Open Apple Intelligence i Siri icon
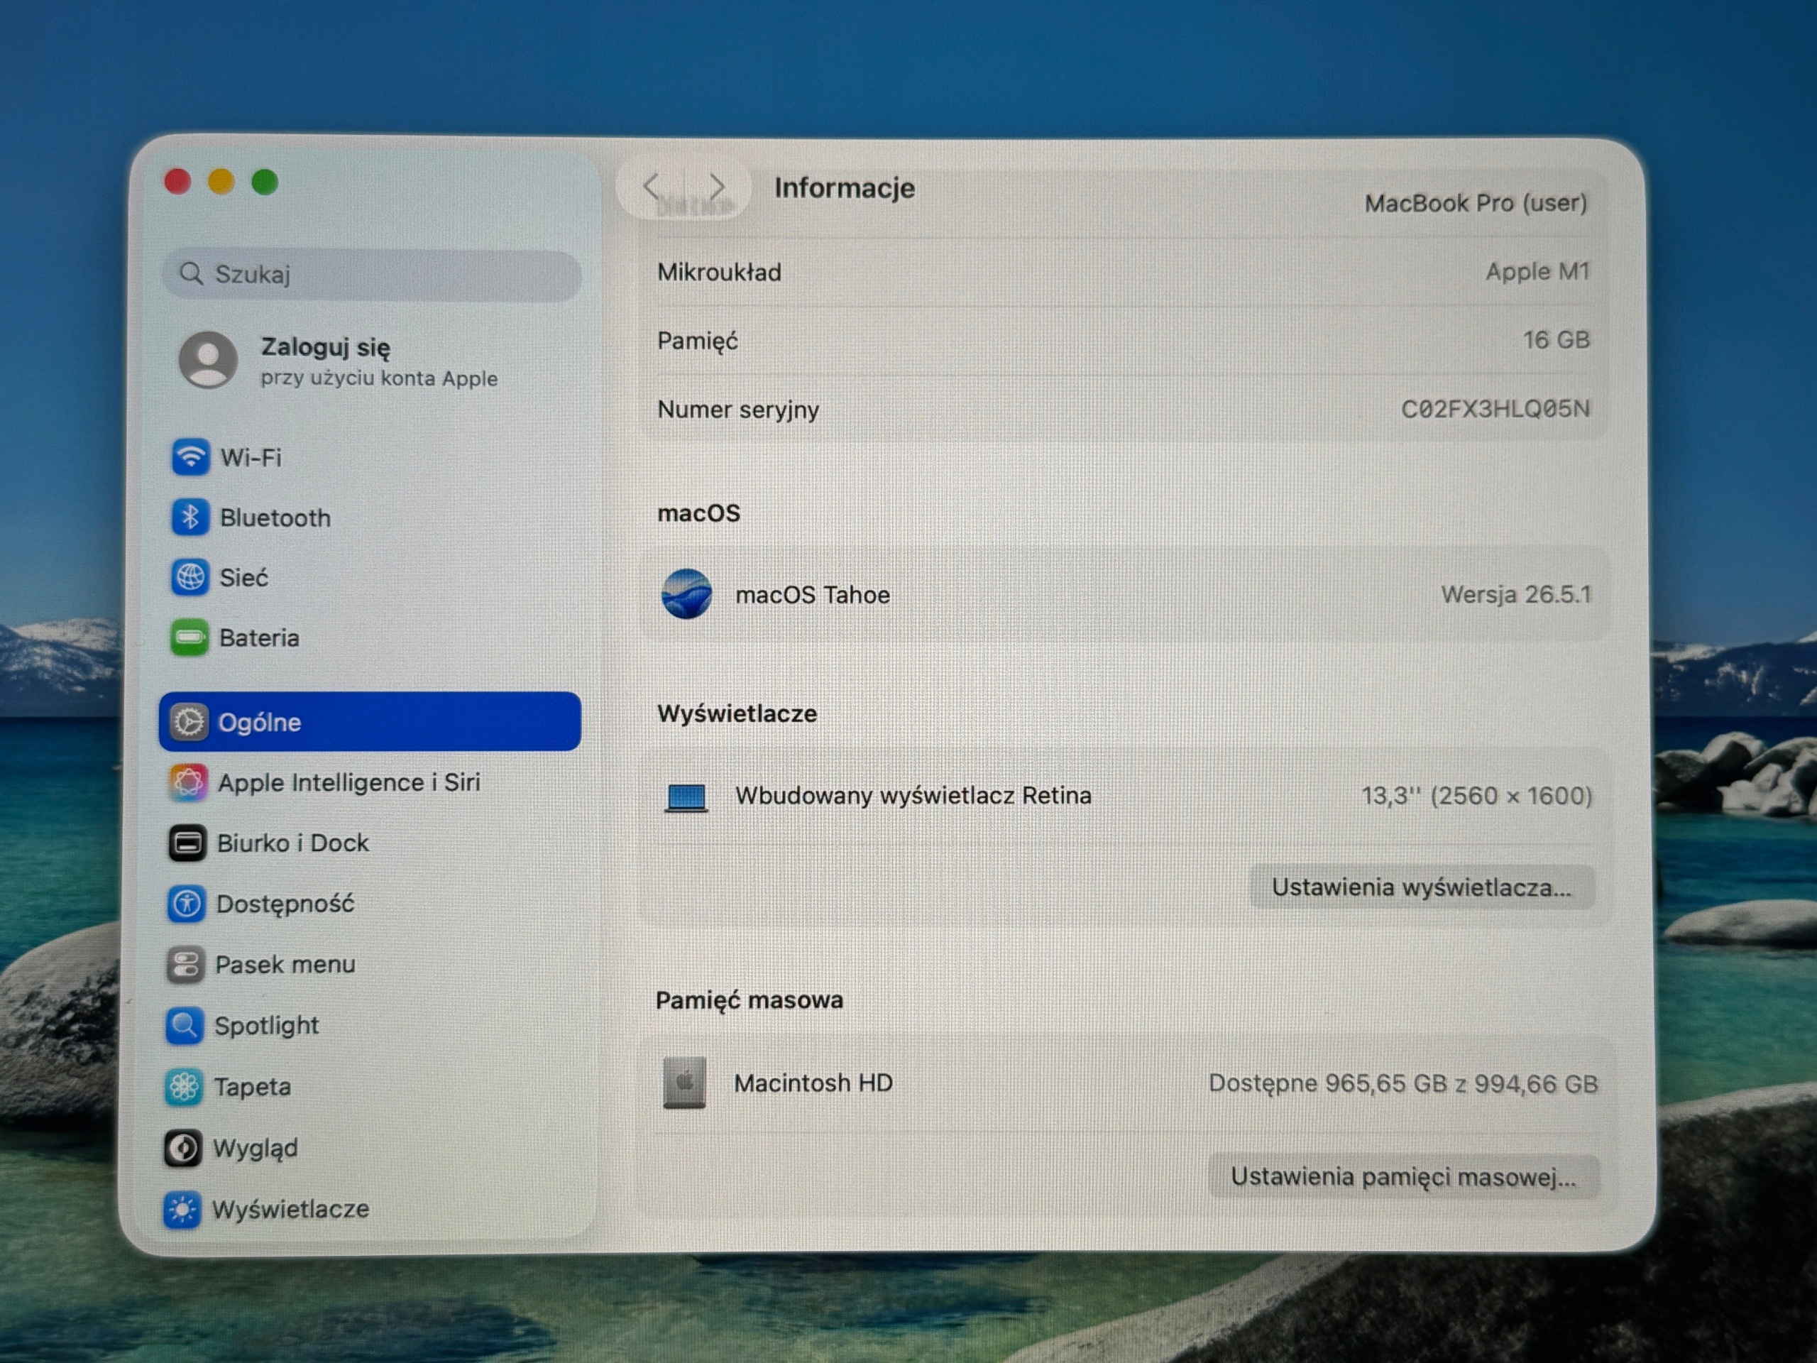The image size is (1817, 1363). [188, 782]
